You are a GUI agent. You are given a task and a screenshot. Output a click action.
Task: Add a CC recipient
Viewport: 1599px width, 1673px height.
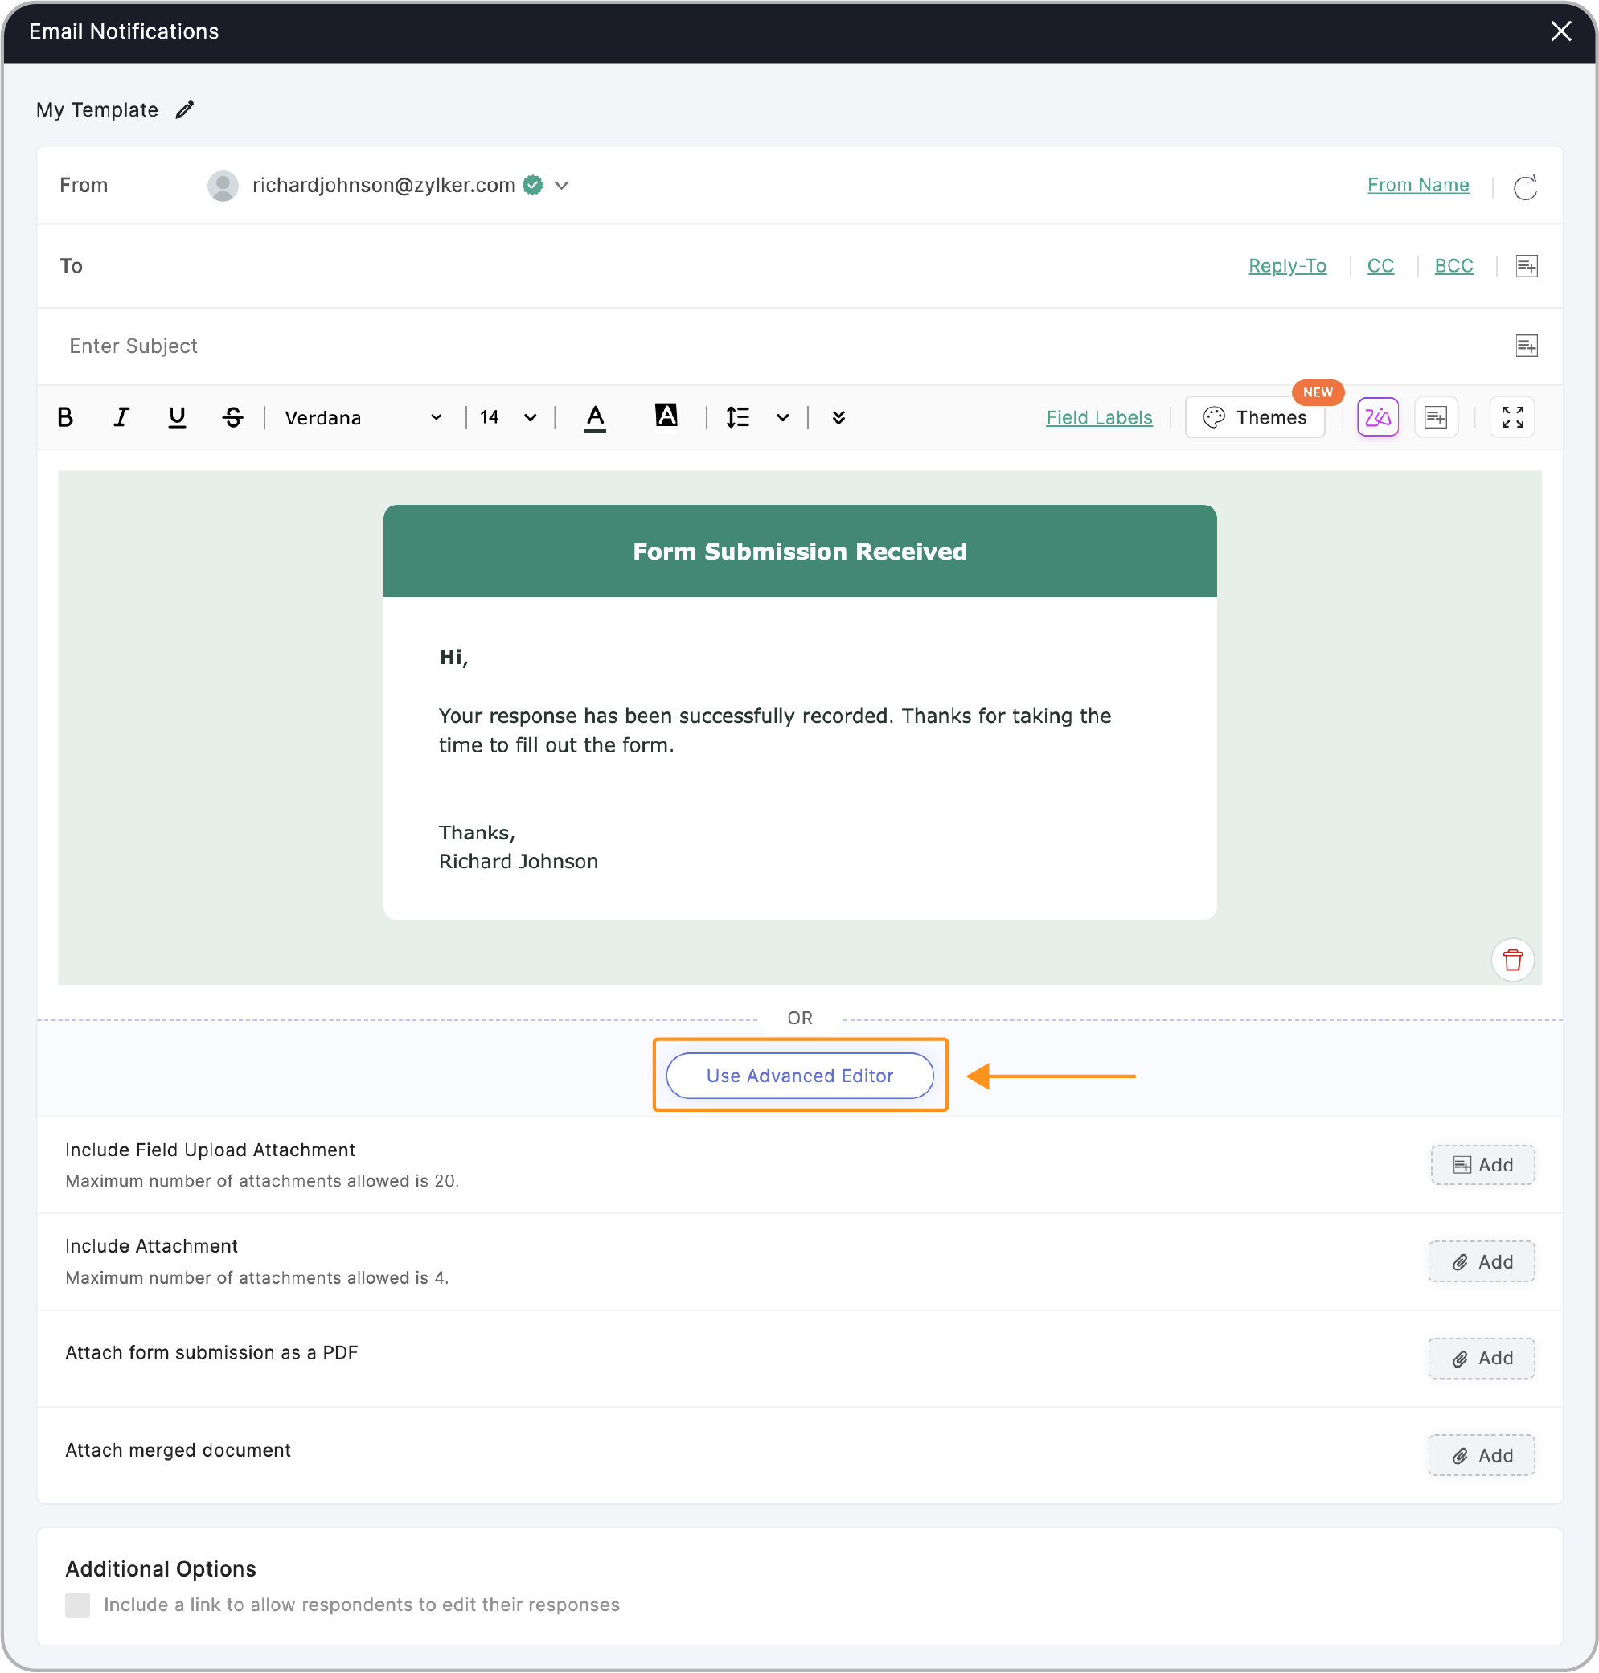pyautogui.click(x=1380, y=266)
